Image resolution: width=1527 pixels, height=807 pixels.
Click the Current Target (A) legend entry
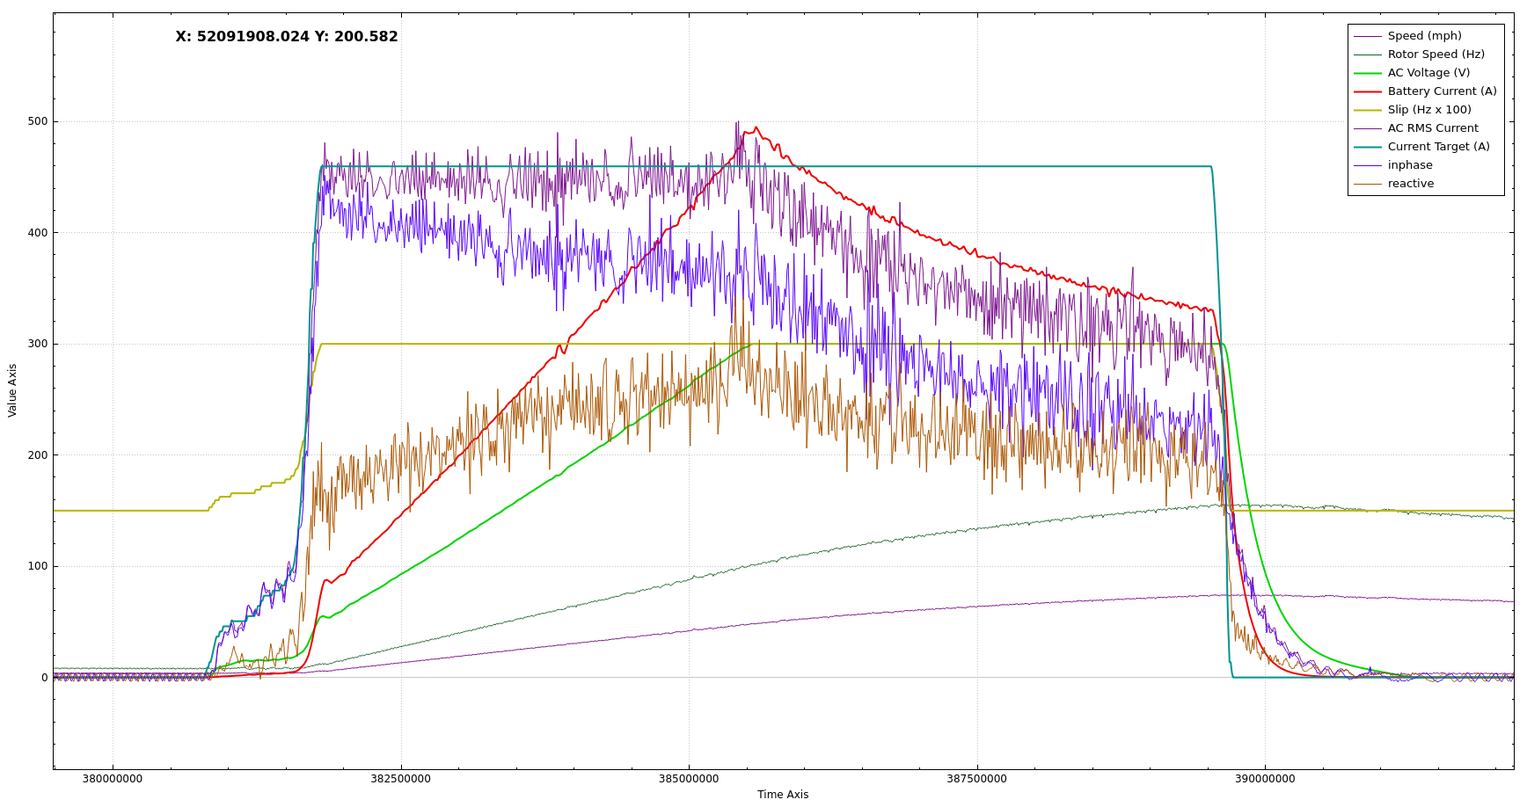tap(1438, 147)
